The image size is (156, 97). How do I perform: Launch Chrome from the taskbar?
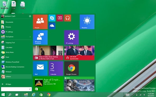coord(49,95)
